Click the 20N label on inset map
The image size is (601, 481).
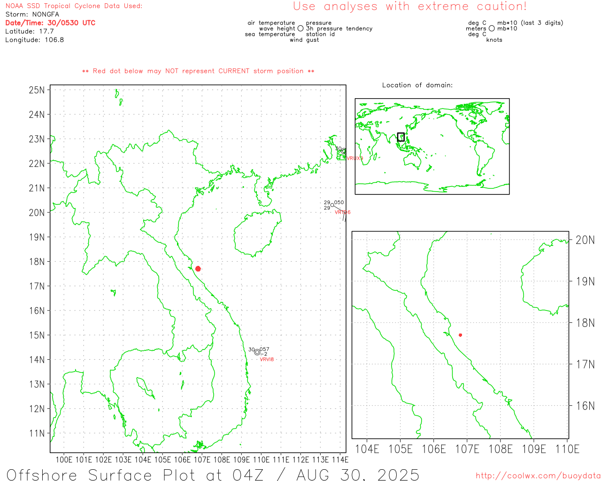(585, 240)
